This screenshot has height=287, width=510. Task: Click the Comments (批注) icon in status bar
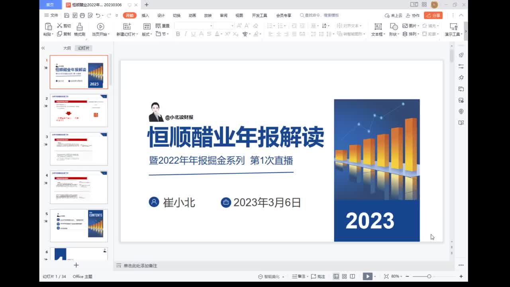coord(314,276)
